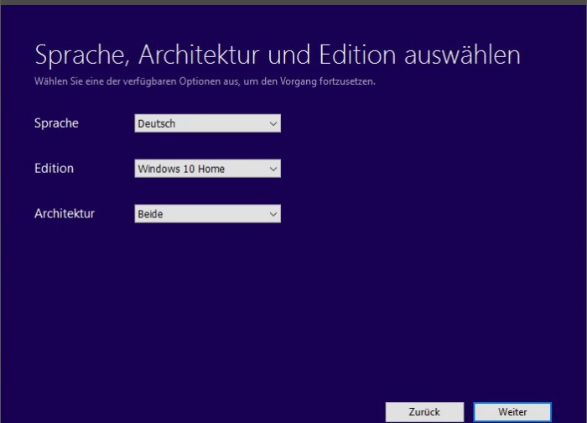Click the Sprache field label
This screenshot has width=587, height=423.
pyautogui.click(x=56, y=123)
